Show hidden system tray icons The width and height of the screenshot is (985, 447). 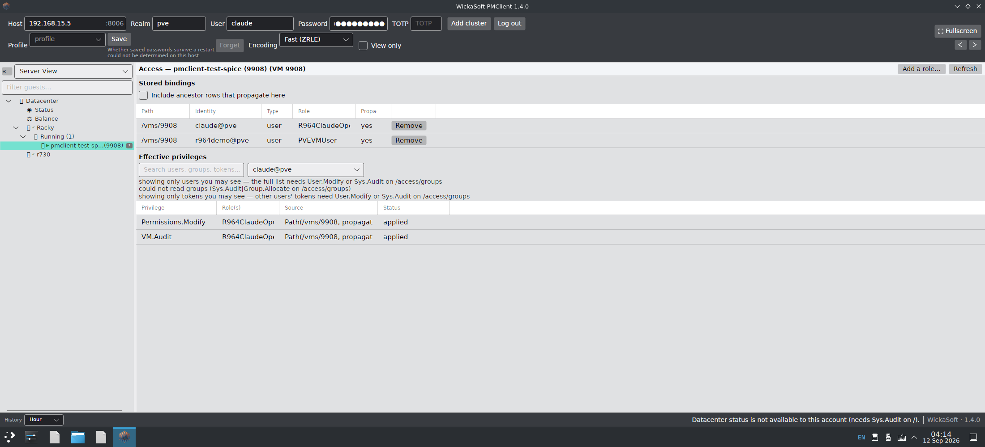pyautogui.click(x=914, y=437)
